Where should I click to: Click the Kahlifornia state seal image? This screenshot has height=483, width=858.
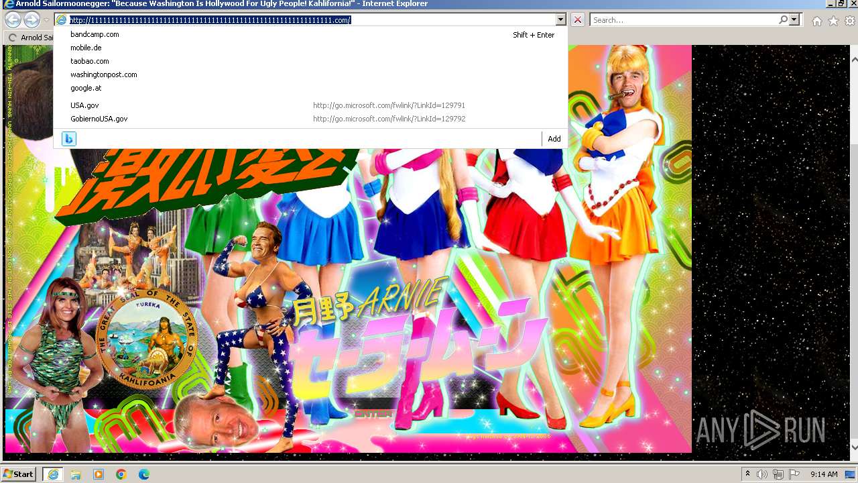tap(147, 338)
